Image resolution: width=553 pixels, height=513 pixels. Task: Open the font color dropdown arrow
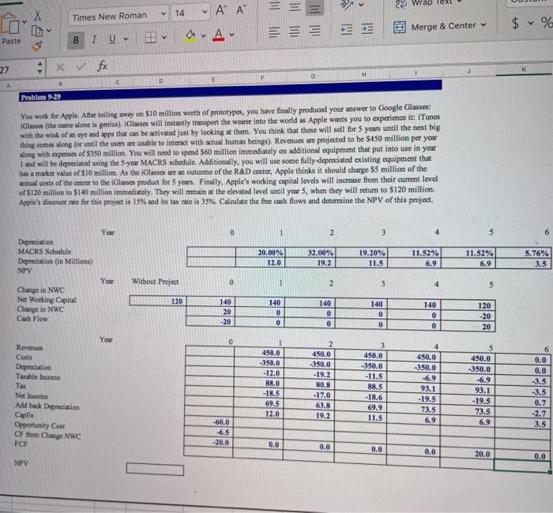point(231,34)
